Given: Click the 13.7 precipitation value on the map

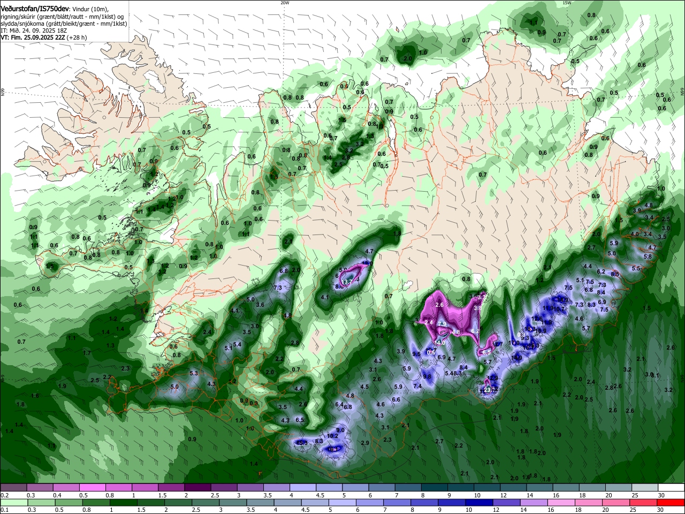Looking at the screenshot, I should pyautogui.click(x=348, y=281).
